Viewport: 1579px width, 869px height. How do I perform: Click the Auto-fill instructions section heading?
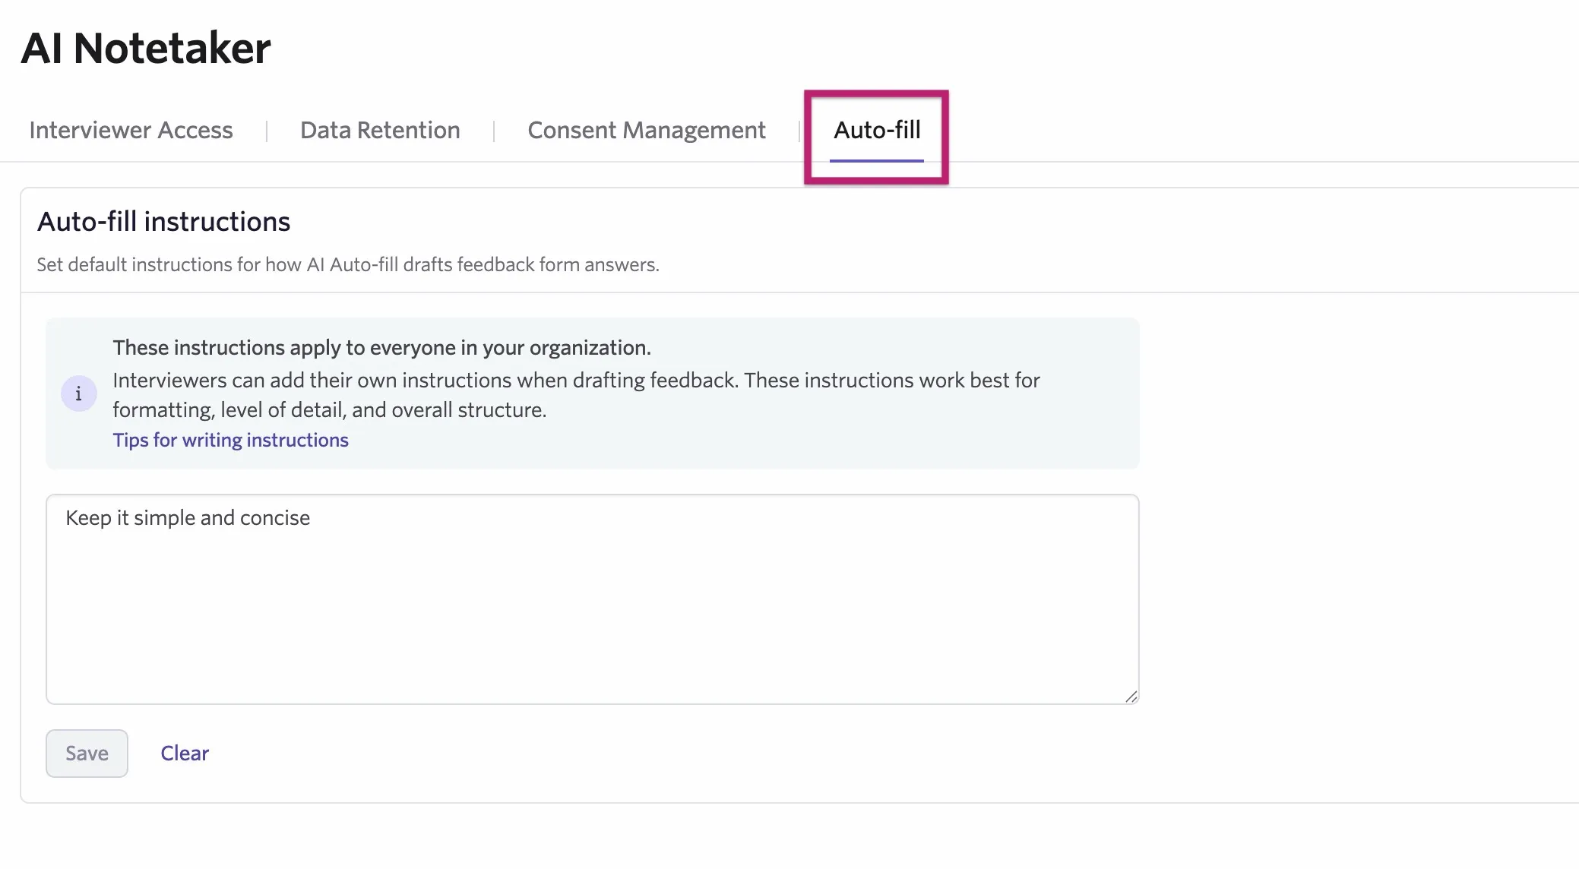tap(163, 221)
